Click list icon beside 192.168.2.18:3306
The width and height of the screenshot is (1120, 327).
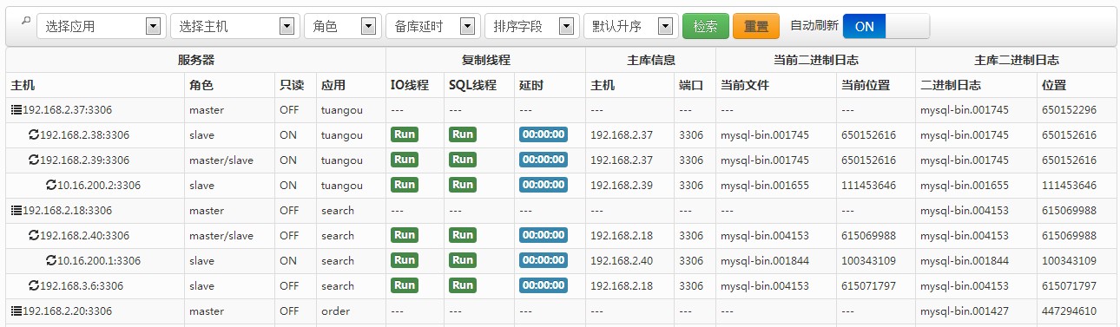16,211
